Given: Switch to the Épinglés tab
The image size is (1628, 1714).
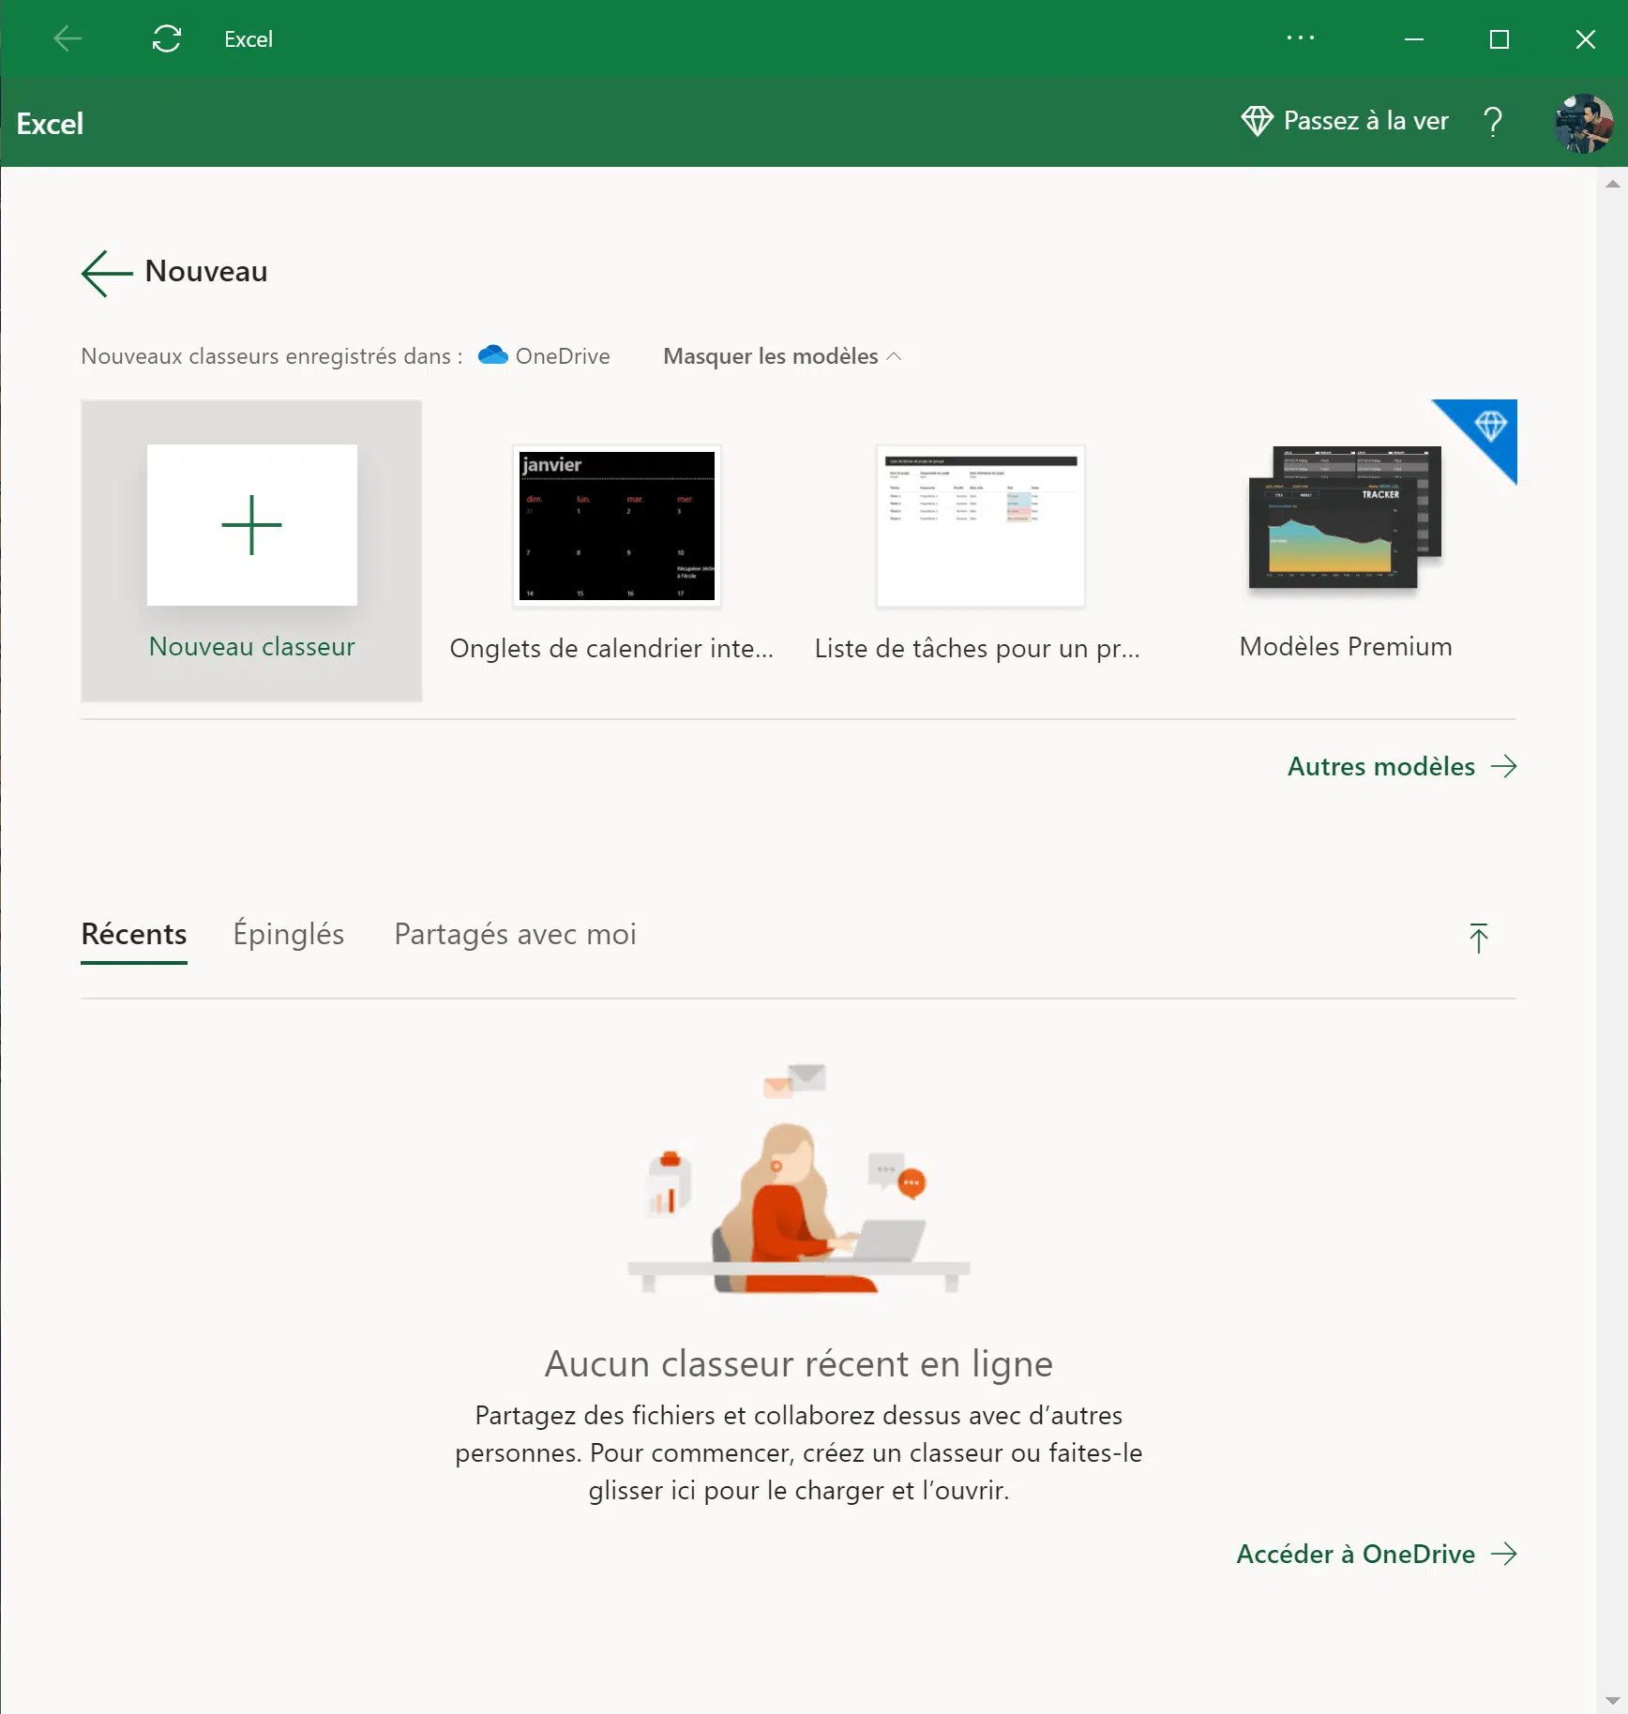Looking at the screenshot, I should (289, 934).
